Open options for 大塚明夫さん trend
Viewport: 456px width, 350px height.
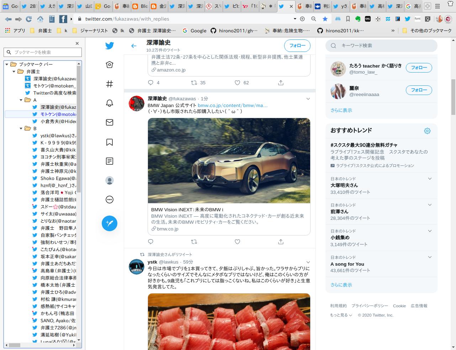click(430, 179)
